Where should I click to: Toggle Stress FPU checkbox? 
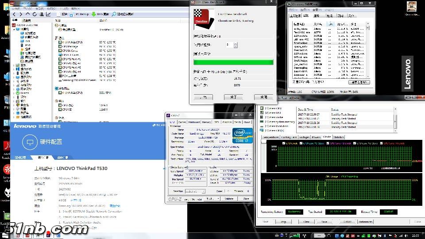267,112
